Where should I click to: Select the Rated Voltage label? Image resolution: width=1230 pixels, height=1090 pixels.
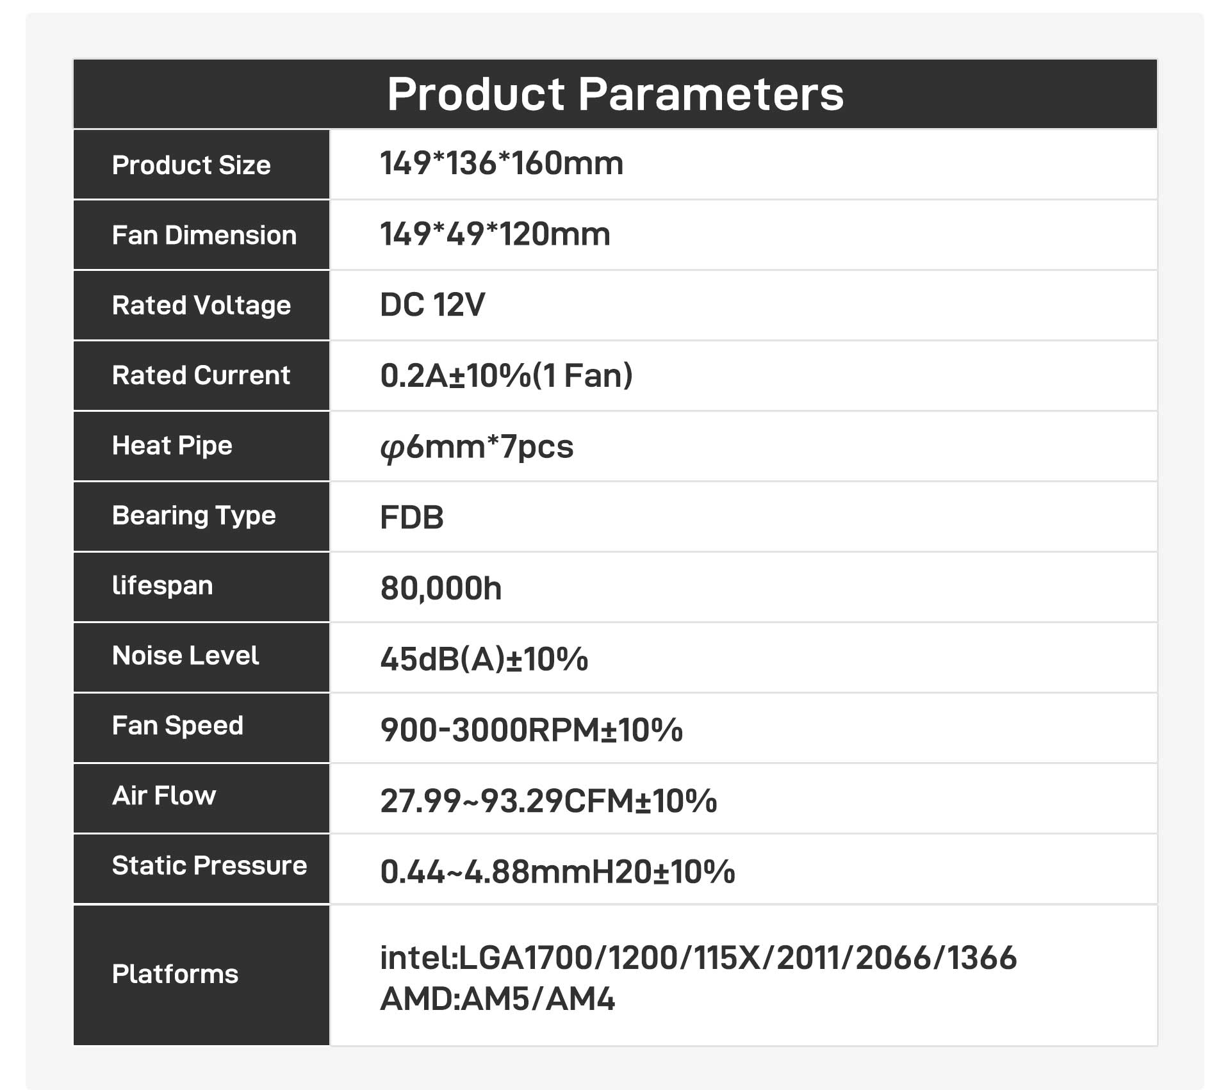201,305
